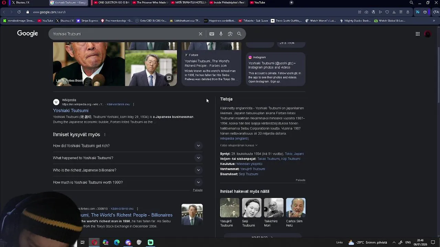Open the Waseda yliopisto link
440x247 pixels.
(x=249, y=164)
